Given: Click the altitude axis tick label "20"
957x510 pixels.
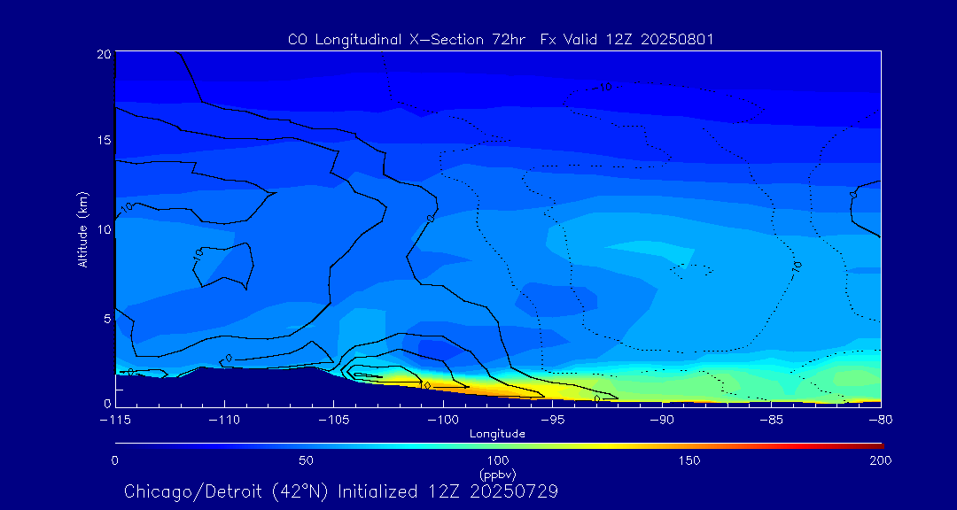Looking at the screenshot, I should (103, 54).
